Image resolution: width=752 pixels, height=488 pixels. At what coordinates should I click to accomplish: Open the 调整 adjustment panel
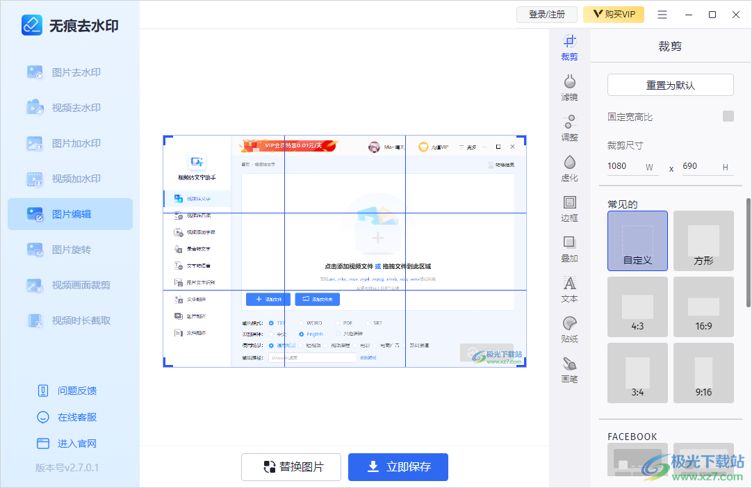point(569,128)
